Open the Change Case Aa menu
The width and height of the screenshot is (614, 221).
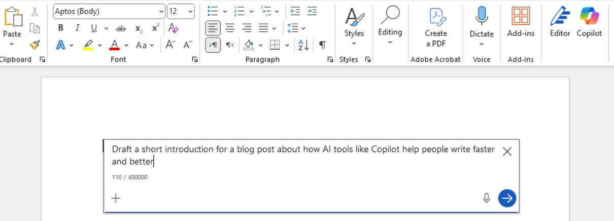coord(145,45)
